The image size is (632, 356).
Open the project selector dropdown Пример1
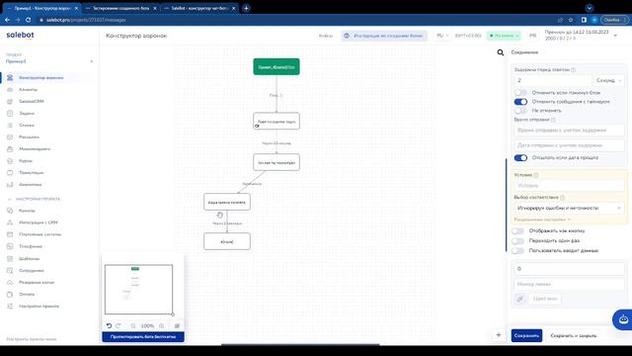coord(49,61)
